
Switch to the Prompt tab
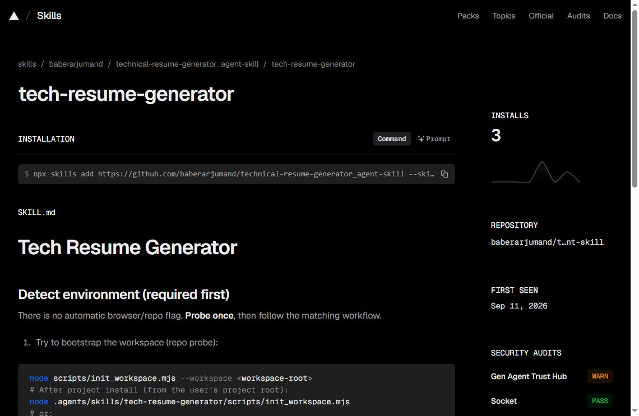[x=434, y=139]
